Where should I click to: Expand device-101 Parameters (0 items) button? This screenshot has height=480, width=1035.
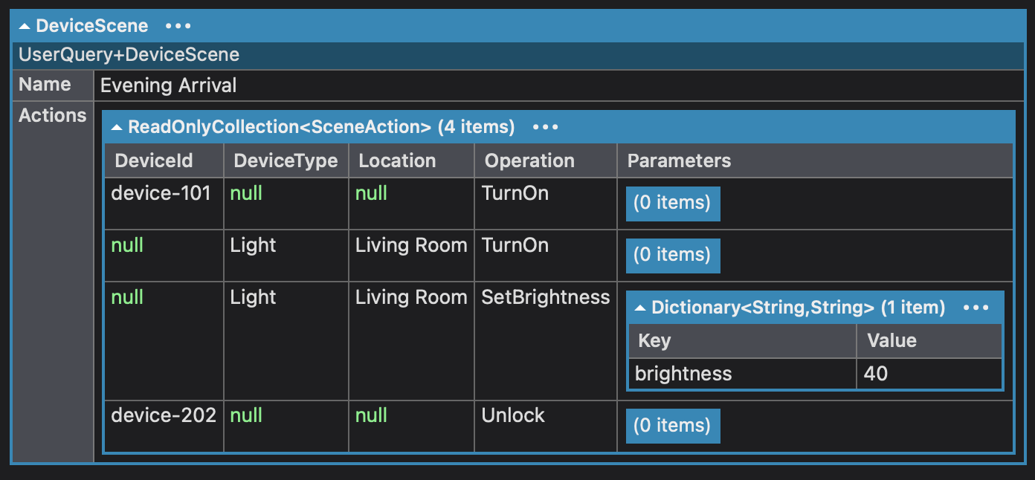click(673, 203)
